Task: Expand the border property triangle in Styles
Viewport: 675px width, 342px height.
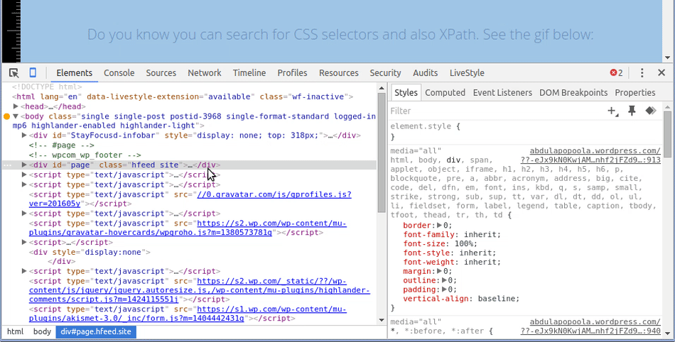Action: pos(439,225)
